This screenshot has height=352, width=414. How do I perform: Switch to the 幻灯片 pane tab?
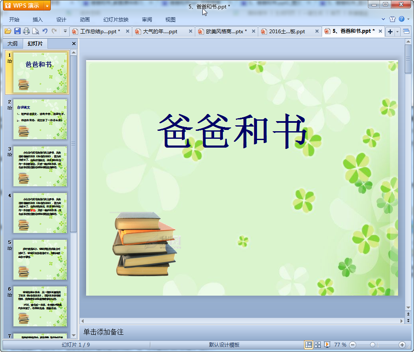coord(35,44)
